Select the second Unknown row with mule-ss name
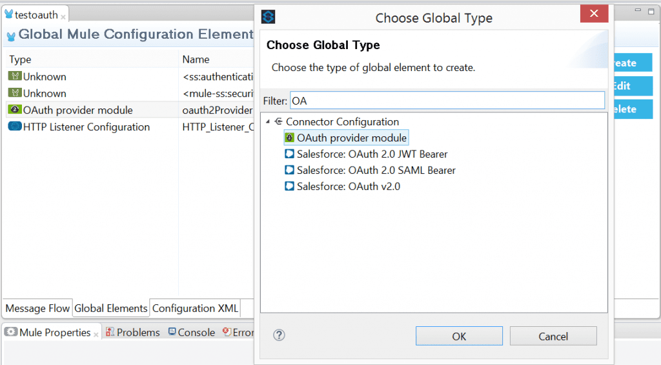 (130, 93)
